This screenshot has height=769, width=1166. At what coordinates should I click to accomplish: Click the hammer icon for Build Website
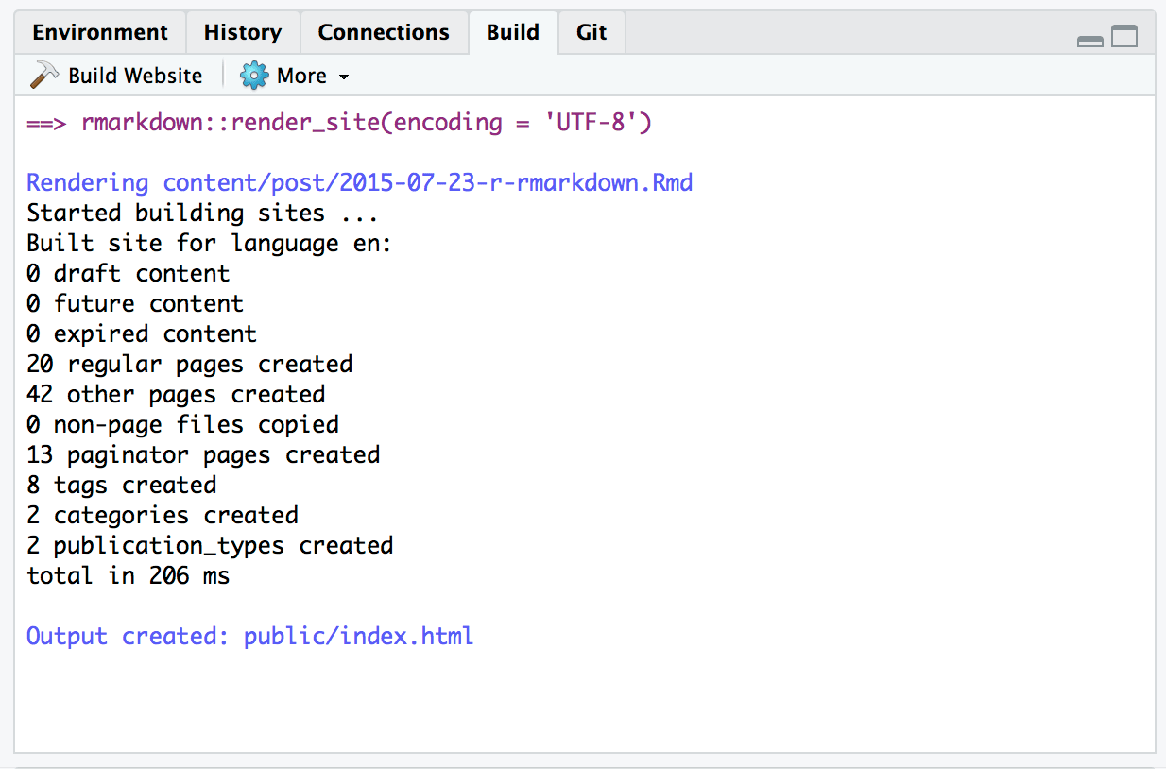coord(43,76)
